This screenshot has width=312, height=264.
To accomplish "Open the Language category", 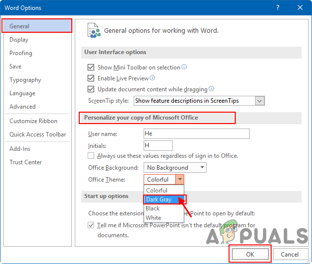I will 37,93.
